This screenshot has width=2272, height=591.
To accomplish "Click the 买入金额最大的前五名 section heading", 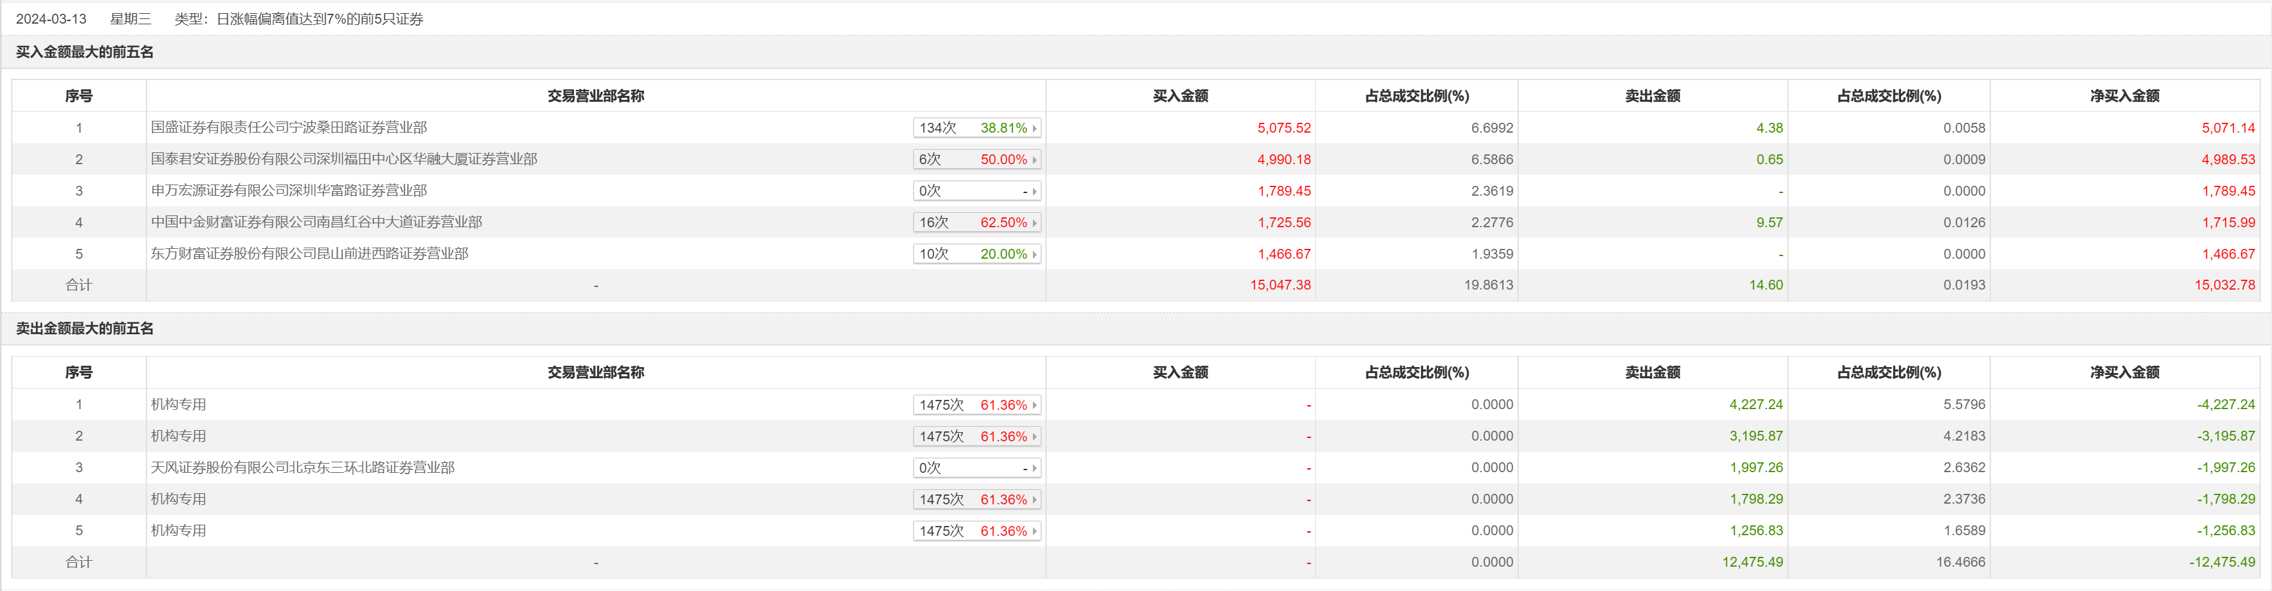I will coord(85,52).
